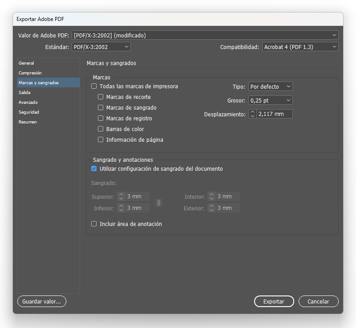Open the General settings section
Screen dimensions: 356x328
pyautogui.click(x=49, y=63)
